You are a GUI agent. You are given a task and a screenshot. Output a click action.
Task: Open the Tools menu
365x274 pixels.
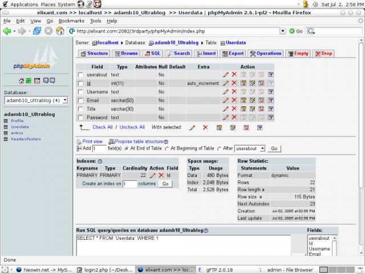pyautogui.click(x=95, y=21)
